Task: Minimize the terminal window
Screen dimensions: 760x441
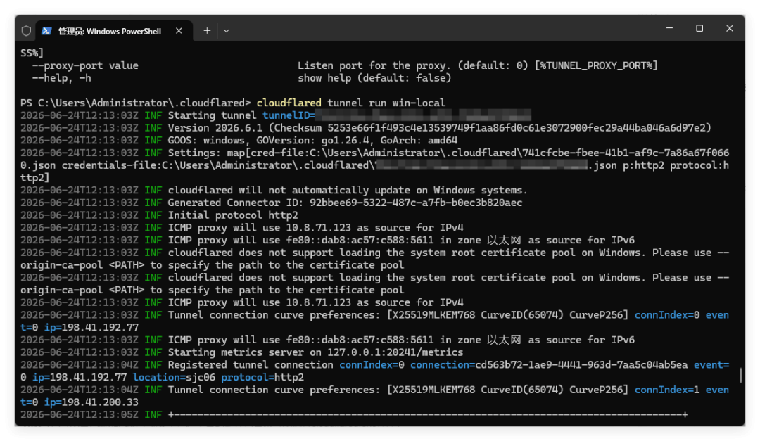Action: (x=669, y=28)
